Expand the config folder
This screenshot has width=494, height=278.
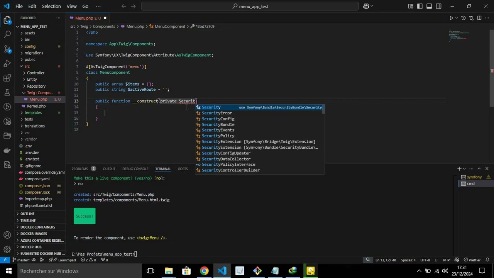pos(30,46)
